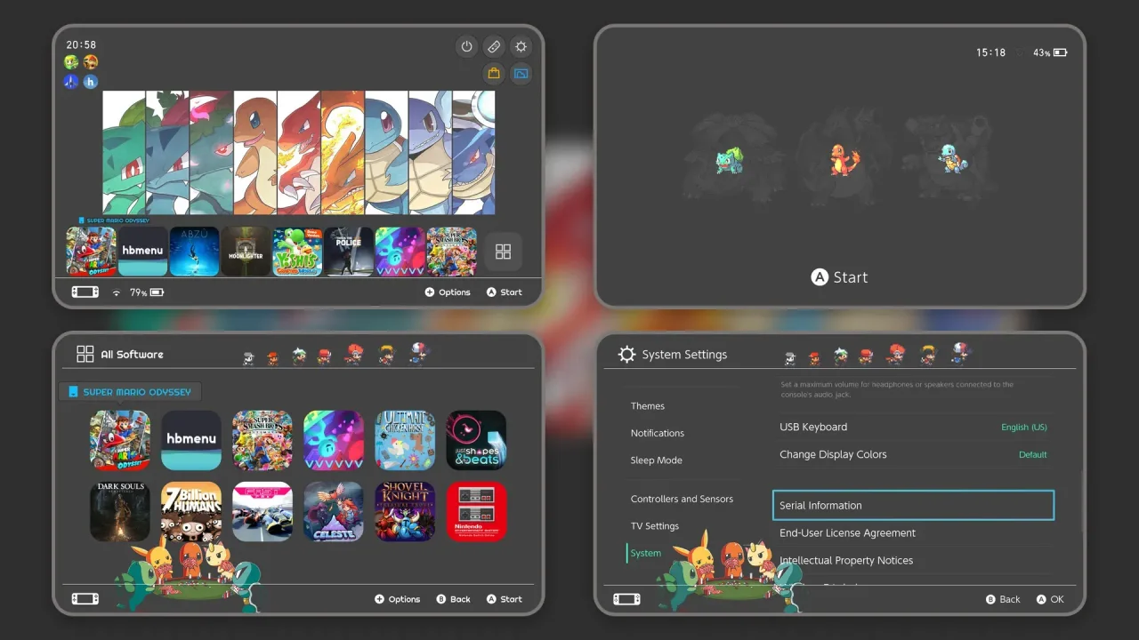This screenshot has height=640, width=1139.
Task: Click the 43% battery indicator on lock screen
Action: point(1050,53)
